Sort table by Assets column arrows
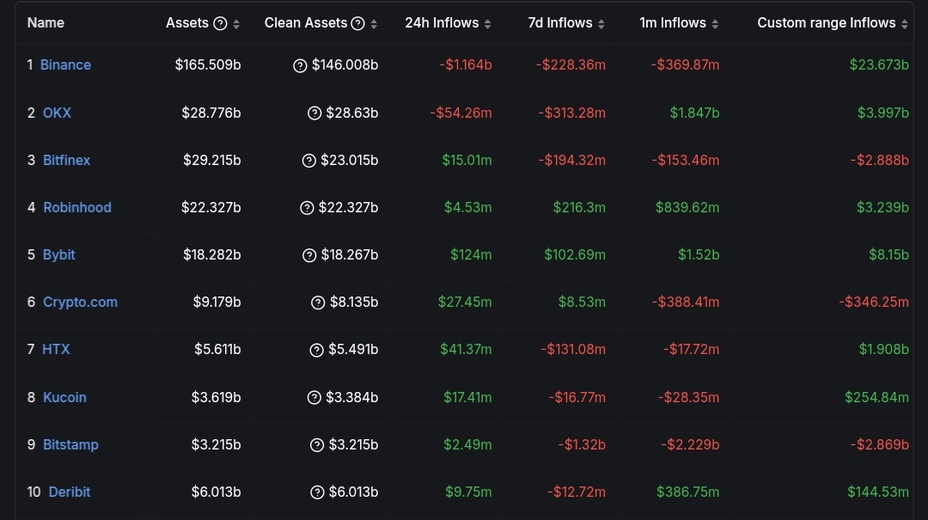 tap(236, 24)
